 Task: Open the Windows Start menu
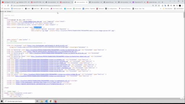pyautogui.click(x=2, y=101)
